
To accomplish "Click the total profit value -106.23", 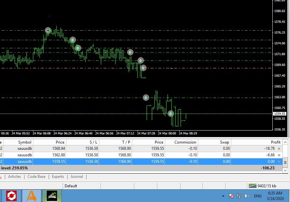I will coord(267,168).
